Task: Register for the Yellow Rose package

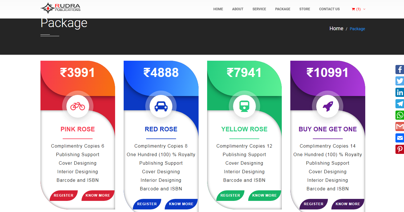Action: [x=230, y=195]
